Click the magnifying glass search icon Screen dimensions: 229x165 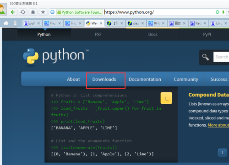[x=206, y=57]
